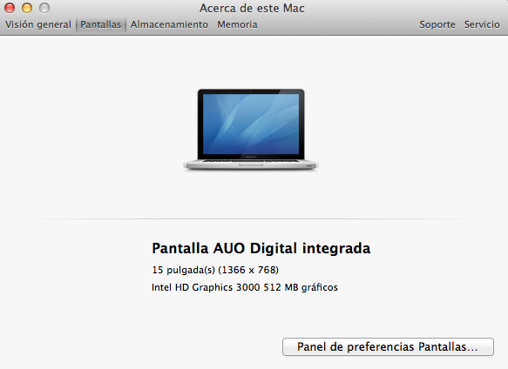This screenshot has width=508, height=369.
Task: Open the Soporte section
Action: click(437, 24)
